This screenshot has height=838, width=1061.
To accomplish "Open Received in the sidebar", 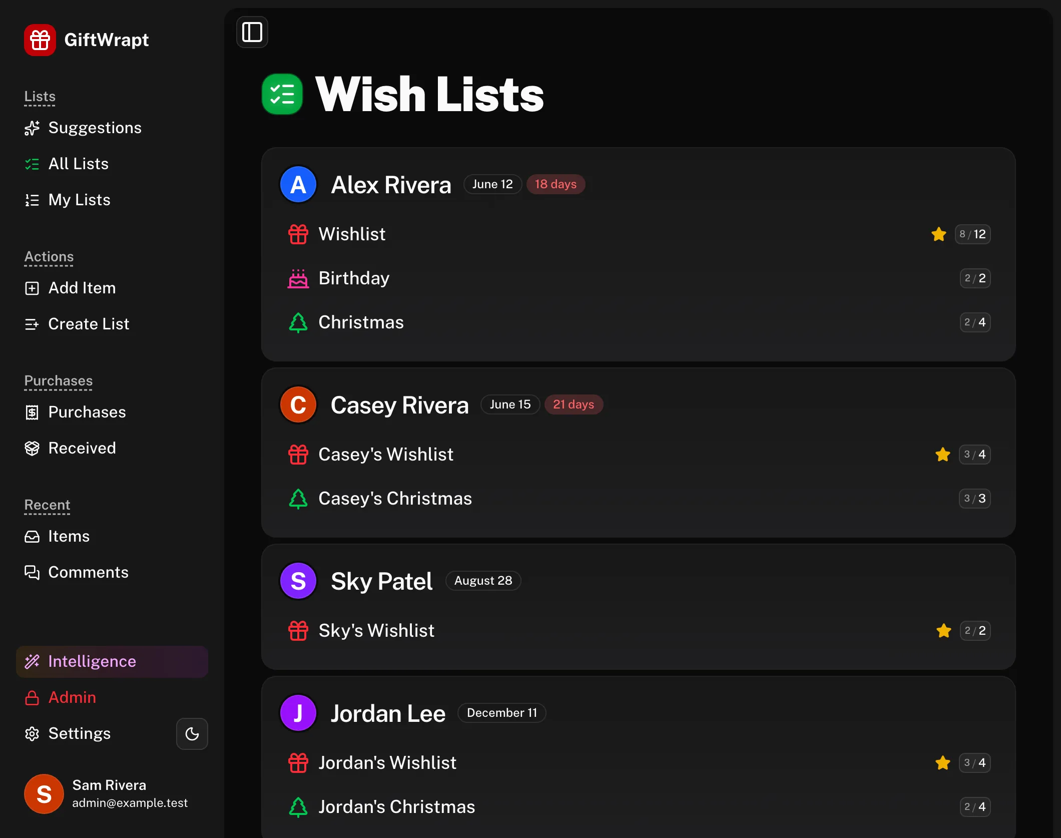I will [x=112, y=448].
